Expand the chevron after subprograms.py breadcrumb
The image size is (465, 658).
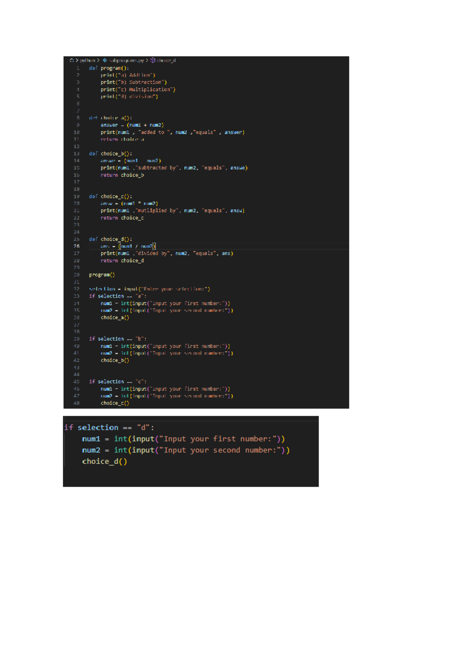point(147,61)
